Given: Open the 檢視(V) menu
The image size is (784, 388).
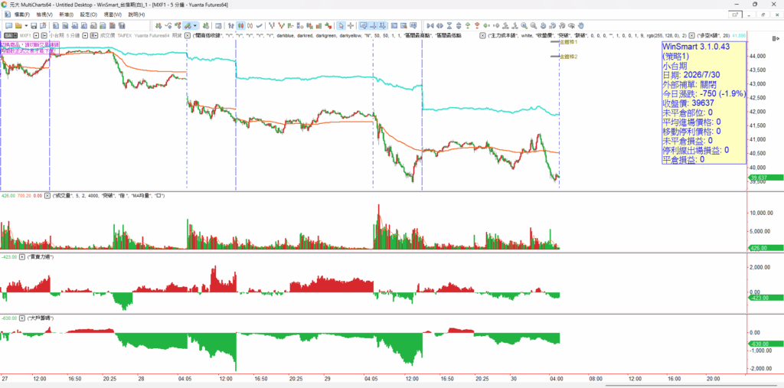Looking at the screenshot, I should tap(44, 15).
